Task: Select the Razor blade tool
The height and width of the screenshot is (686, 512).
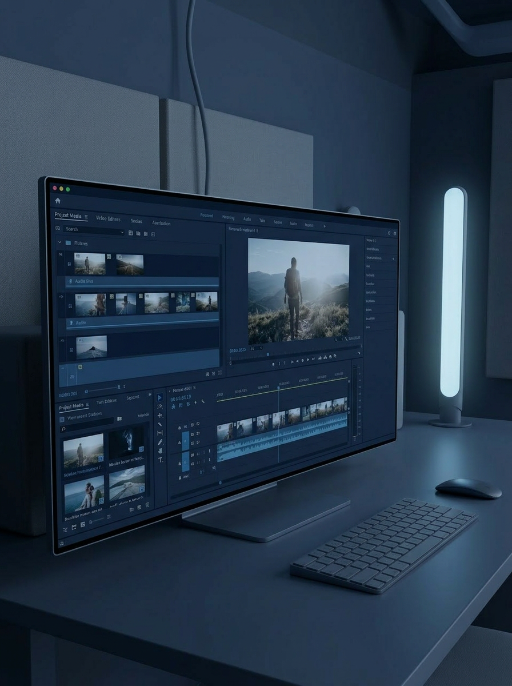Action: tap(160, 424)
